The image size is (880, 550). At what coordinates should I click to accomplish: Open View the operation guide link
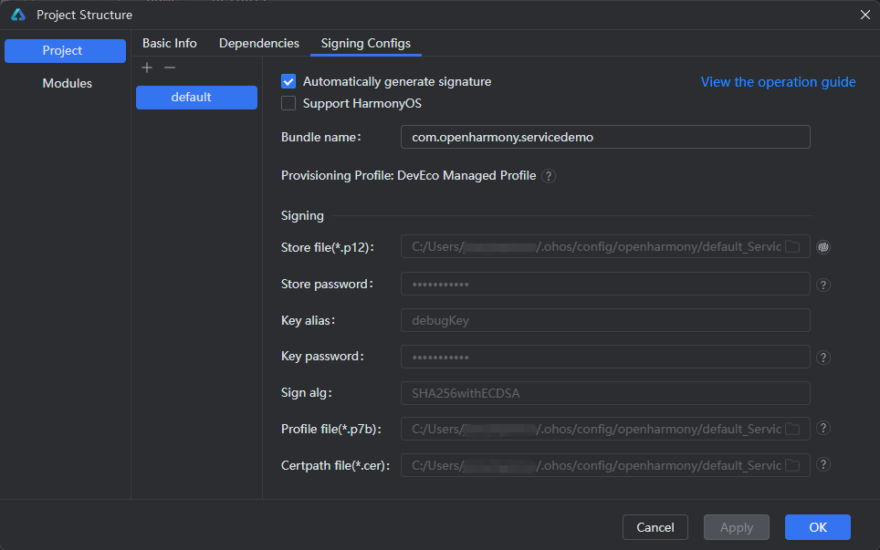tap(778, 82)
